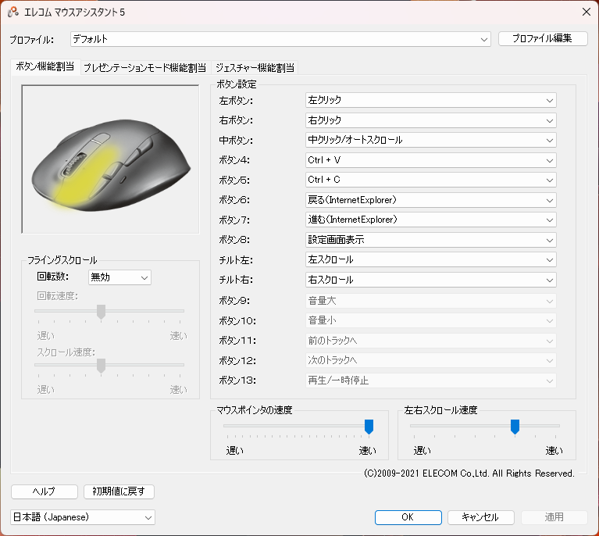Open the 中ボタン assignment dropdown

coord(430,140)
